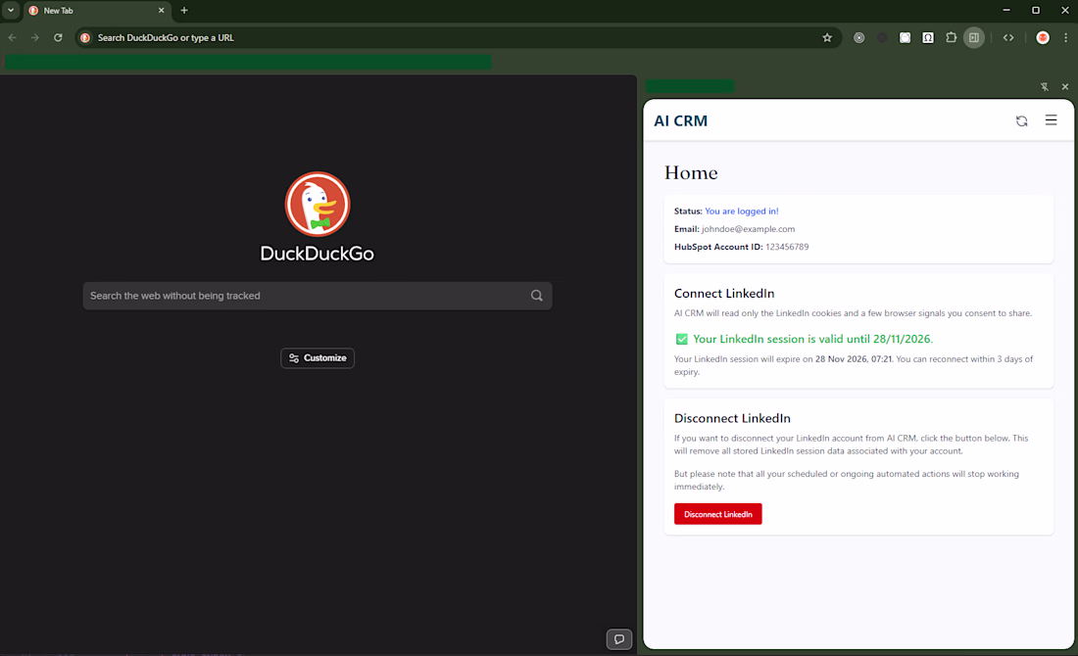Click the tab search dropdown arrow
This screenshot has width=1078, height=656.
coord(11,11)
